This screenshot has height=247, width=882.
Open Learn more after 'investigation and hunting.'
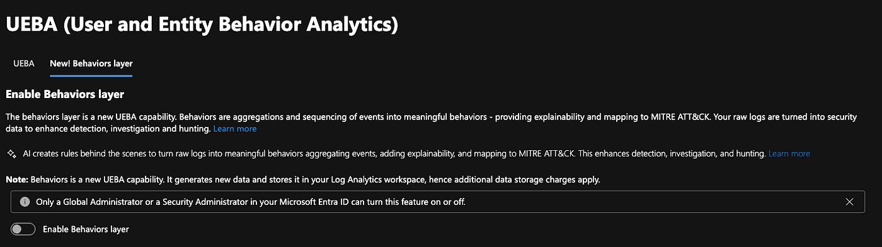234,129
